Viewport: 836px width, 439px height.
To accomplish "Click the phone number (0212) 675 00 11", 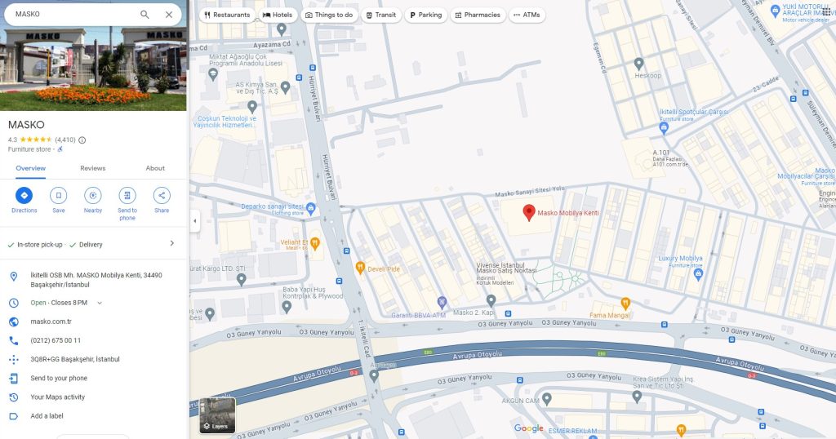I will 56,340.
